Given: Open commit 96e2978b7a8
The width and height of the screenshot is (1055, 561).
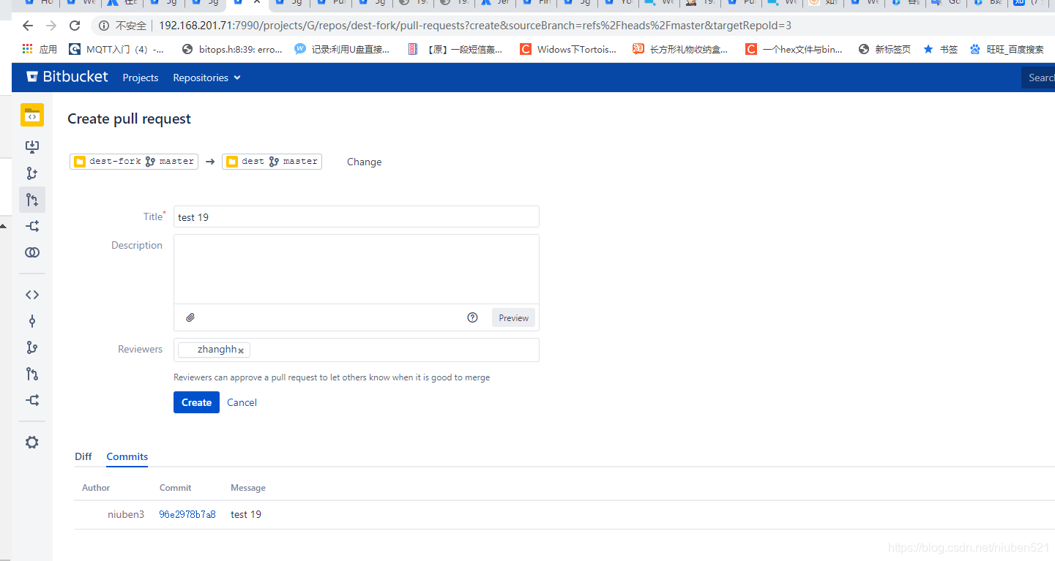Looking at the screenshot, I should (187, 514).
